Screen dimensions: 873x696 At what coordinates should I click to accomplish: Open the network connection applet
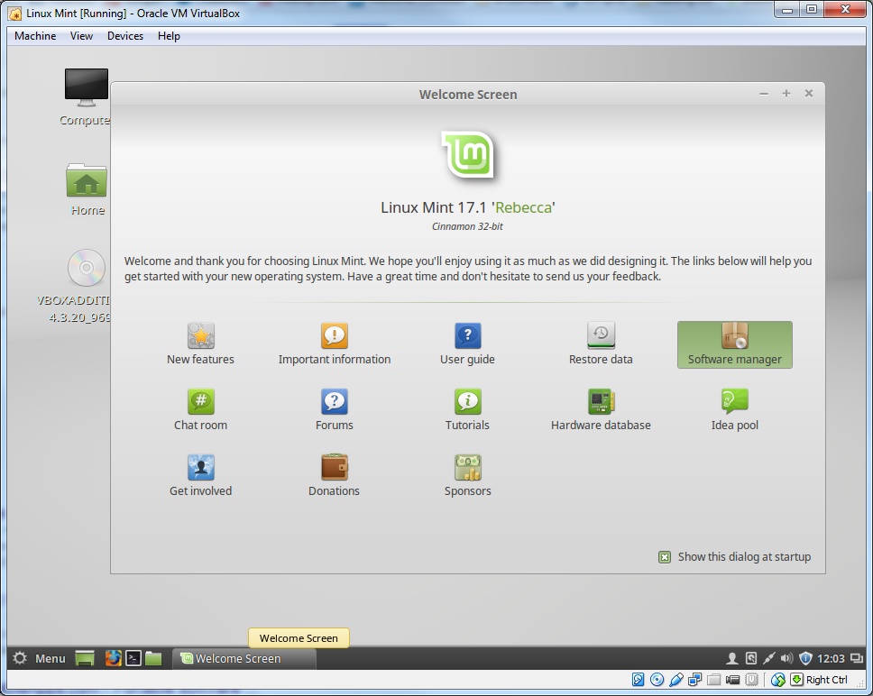(769, 659)
